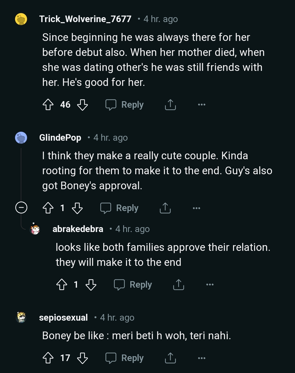The width and height of the screenshot is (295, 373).
Task: Open more options on GlindePop's comment
Action: 196,208
